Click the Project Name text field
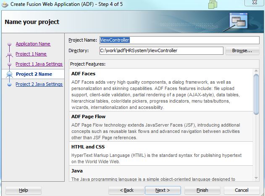 [x=179, y=40]
